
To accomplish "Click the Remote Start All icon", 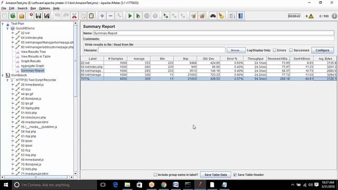I will pyautogui.click(x=166, y=16).
